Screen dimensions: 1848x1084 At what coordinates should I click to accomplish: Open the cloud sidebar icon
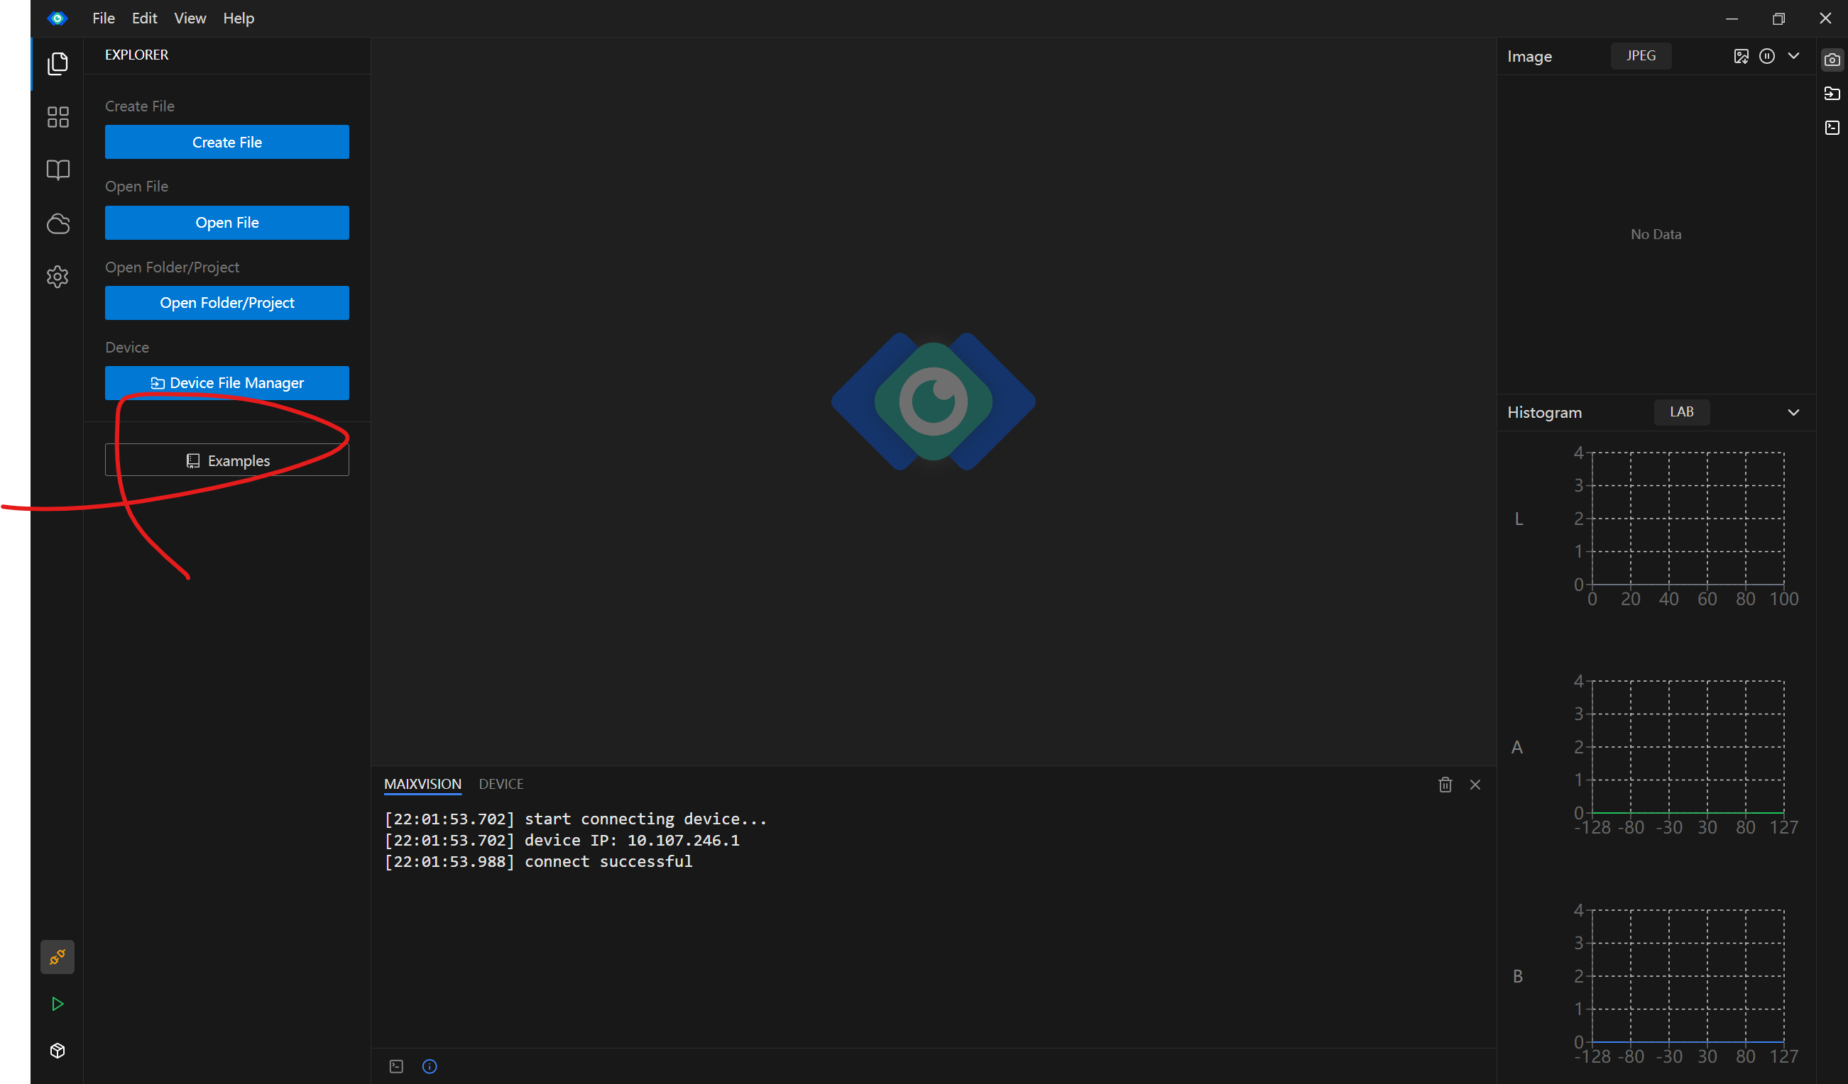pos(58,223)
